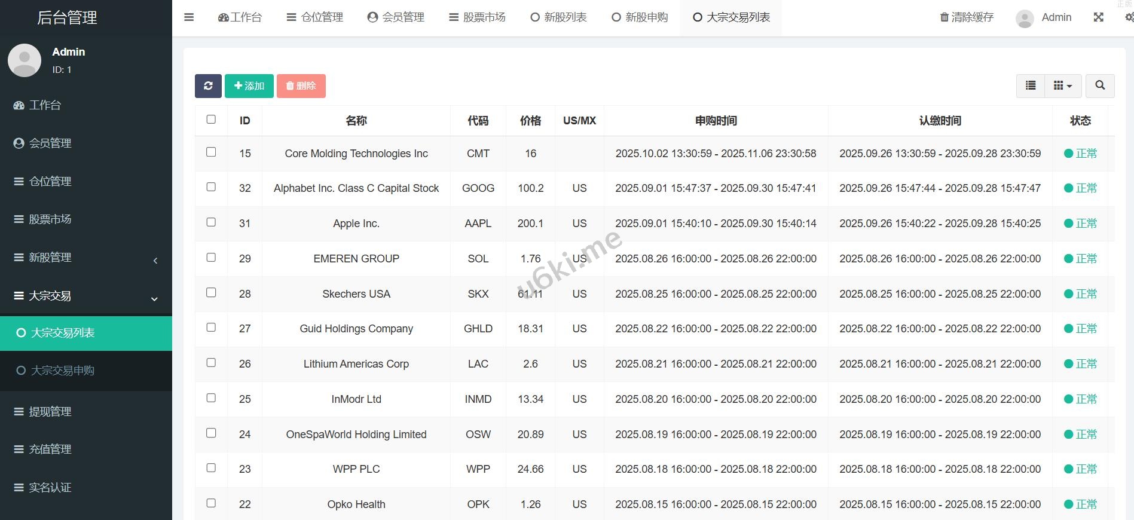Viewport: 1134px width, 520px height.
Task: Tick the checkbox for Skechers USA row
Action: (211, 293)
